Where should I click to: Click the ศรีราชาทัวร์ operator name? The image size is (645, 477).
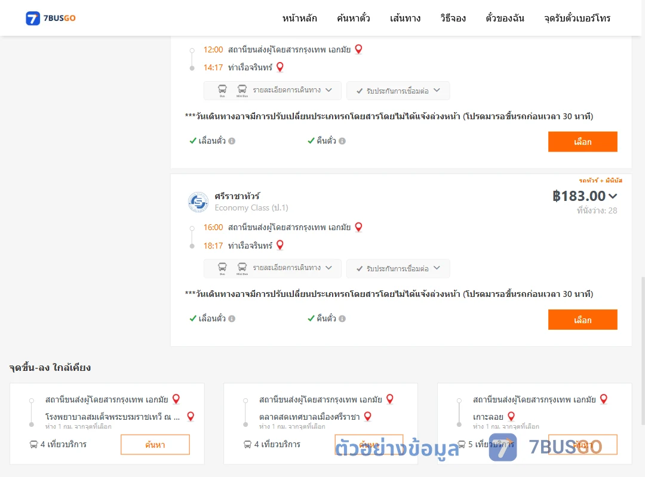(x=237, y=196)
